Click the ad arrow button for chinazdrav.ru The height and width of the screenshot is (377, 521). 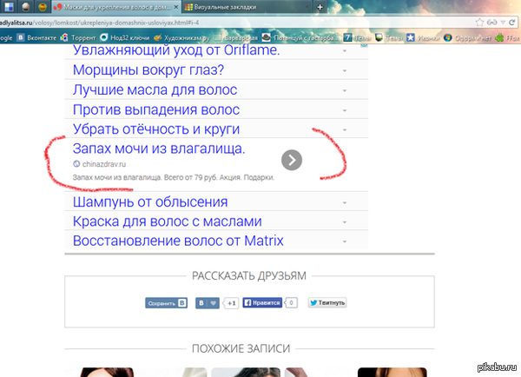point(293,159)
